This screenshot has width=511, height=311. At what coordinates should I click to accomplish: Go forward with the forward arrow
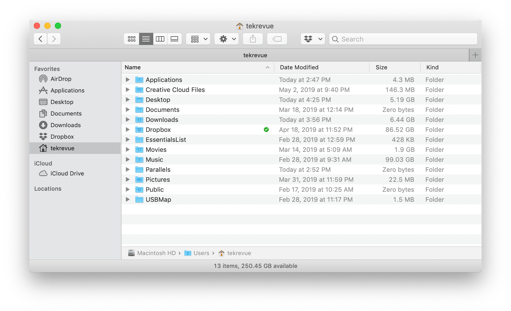[x=54, y=39]
